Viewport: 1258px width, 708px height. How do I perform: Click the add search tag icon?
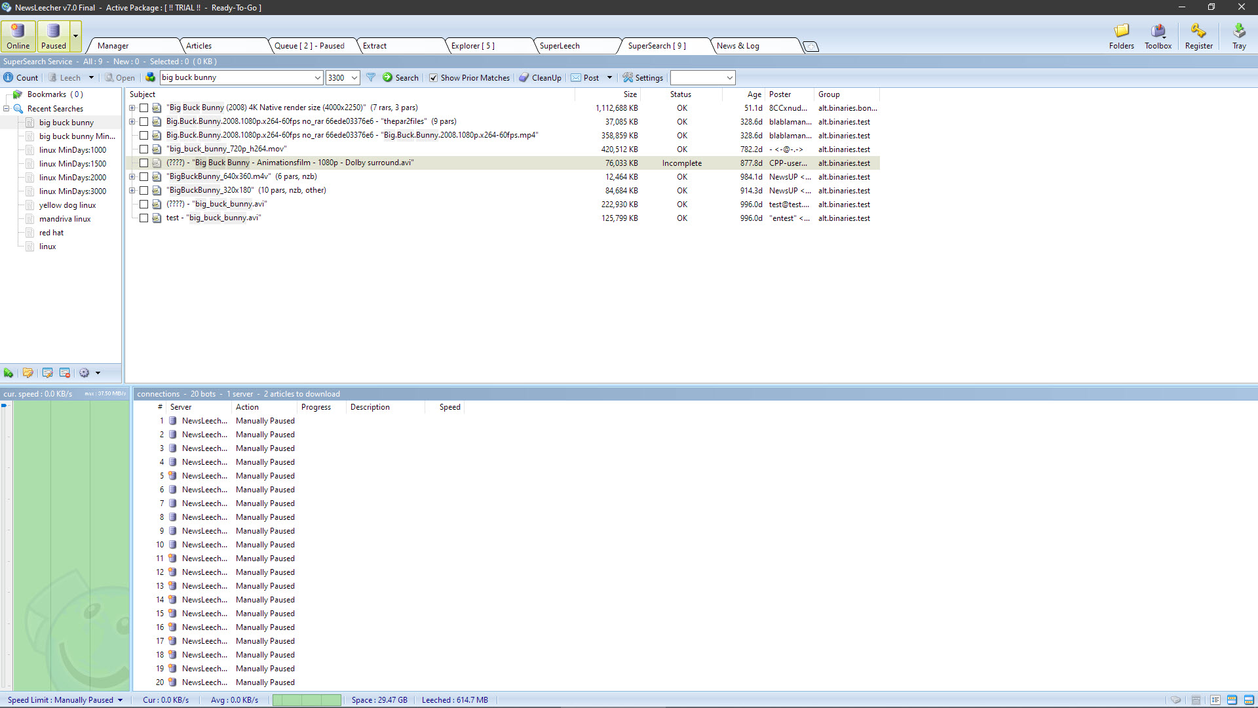coord(9,373)
